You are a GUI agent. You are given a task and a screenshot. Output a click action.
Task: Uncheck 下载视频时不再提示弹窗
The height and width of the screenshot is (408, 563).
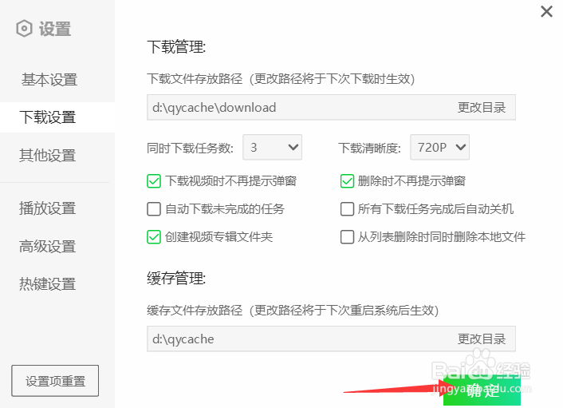(154, 180)
